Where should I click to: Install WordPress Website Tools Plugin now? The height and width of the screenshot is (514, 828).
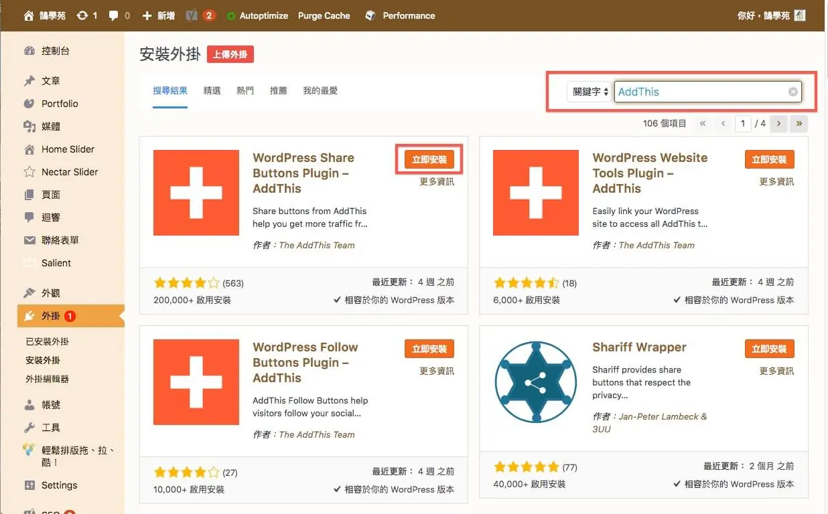coord(769,159)
